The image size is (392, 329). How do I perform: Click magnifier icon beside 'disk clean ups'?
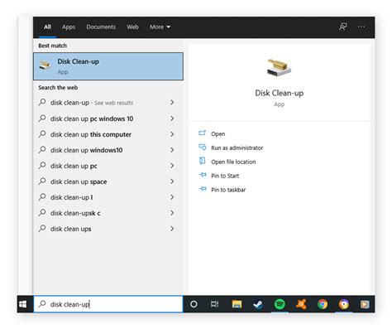point(42,229)
